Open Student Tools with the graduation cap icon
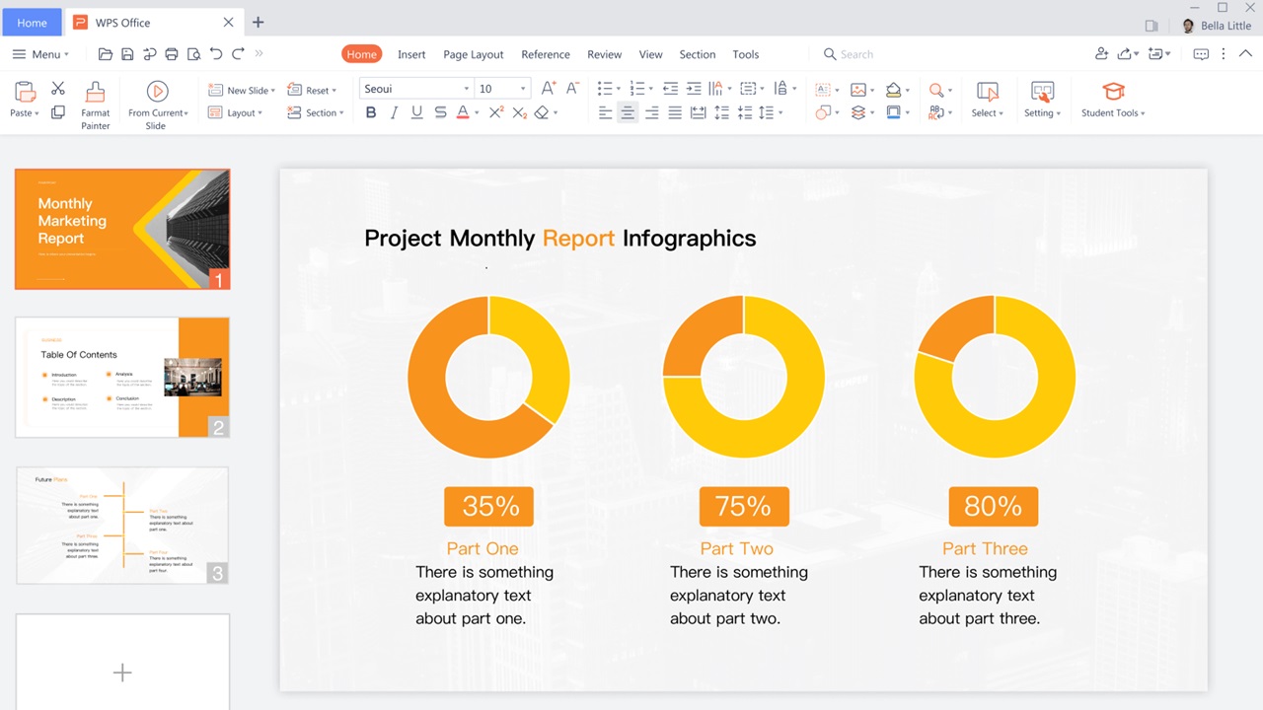This screenshot has width=1263, height=710. (1112, 89)
